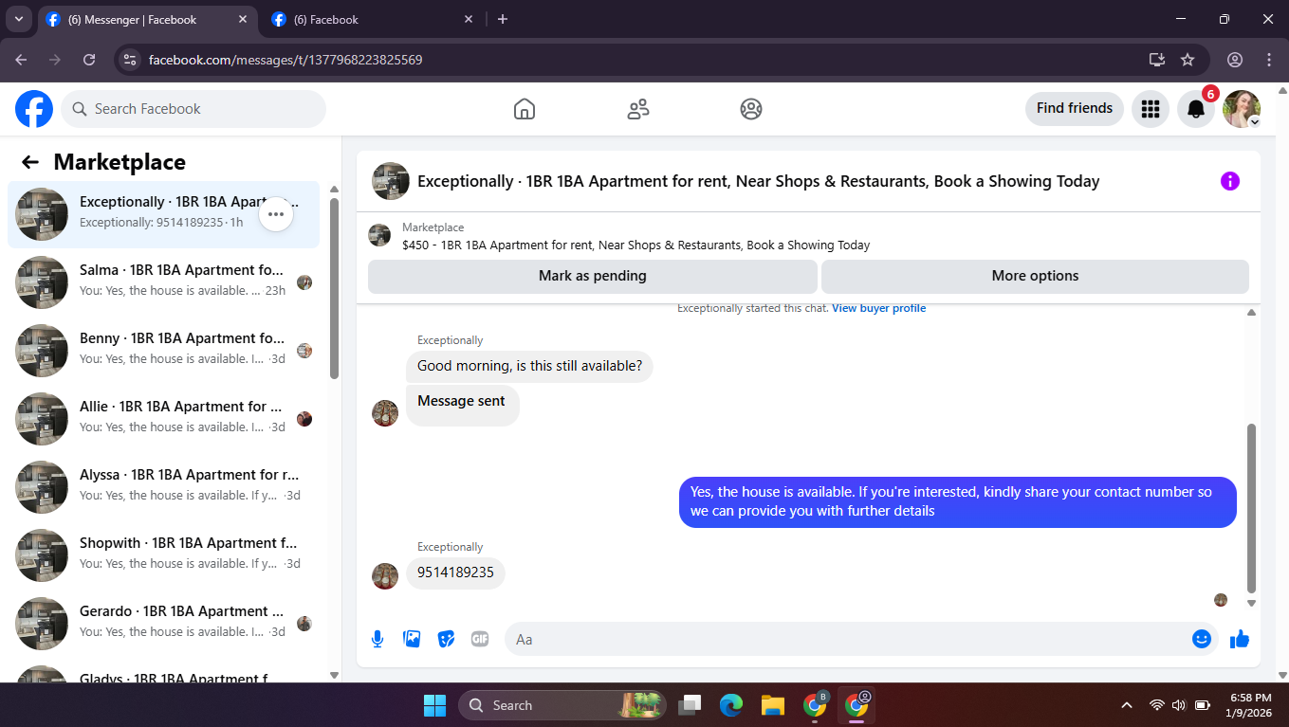Click the Search Facebook field

(193, 109)
